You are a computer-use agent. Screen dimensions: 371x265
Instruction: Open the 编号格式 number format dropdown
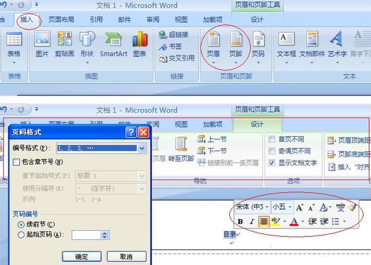(142, 148)
